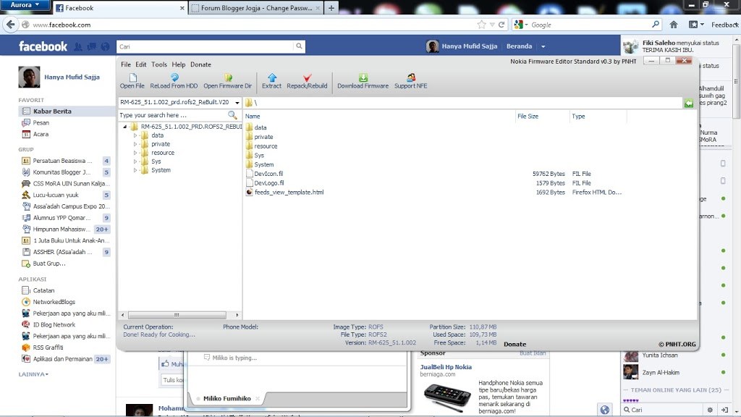This screenshot has height=417, width=741.
Task: Click Facebook notifications globe icon
Action: pos(106,46)
